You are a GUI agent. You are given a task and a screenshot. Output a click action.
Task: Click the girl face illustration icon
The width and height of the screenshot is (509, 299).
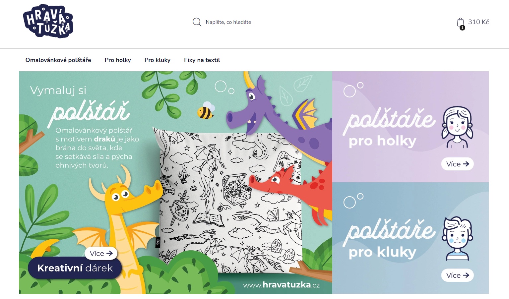(457, 127)
